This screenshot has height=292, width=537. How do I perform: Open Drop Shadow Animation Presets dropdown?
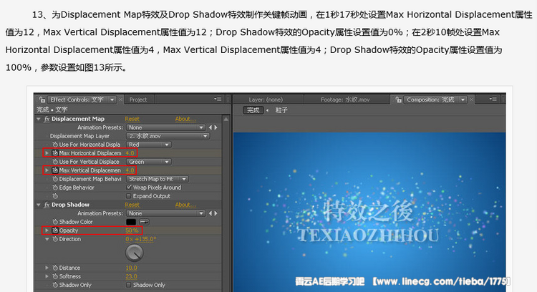tap(166, 213)
